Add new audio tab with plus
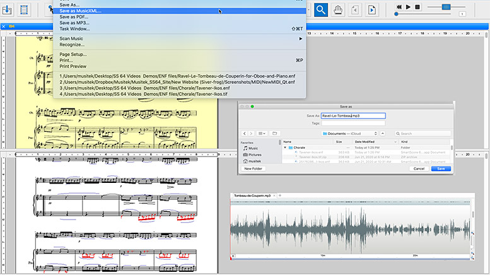 click(x=280, y=196)
